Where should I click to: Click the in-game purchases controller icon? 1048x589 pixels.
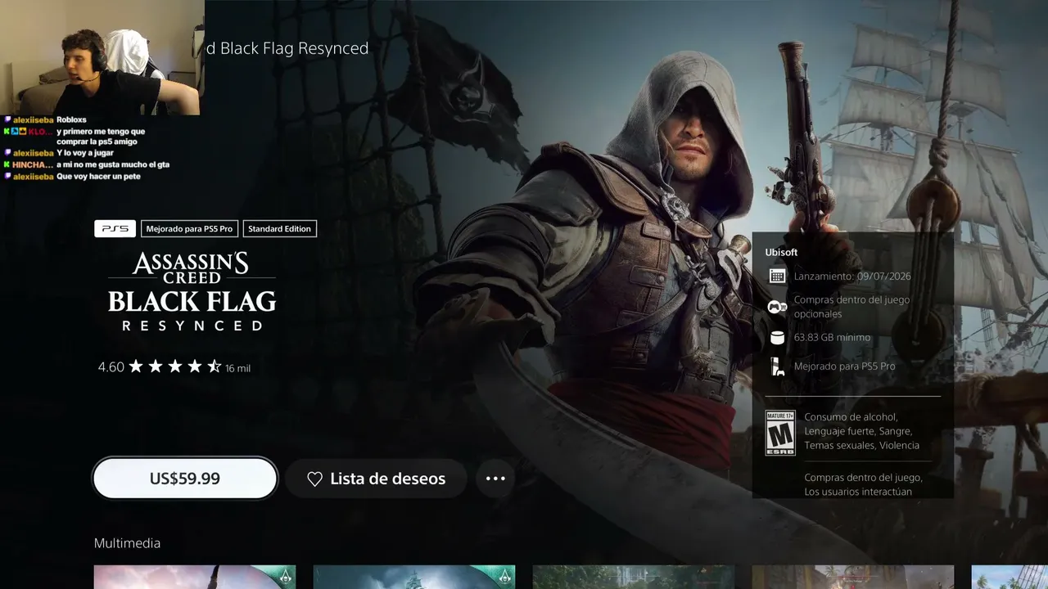click(777, 307)
